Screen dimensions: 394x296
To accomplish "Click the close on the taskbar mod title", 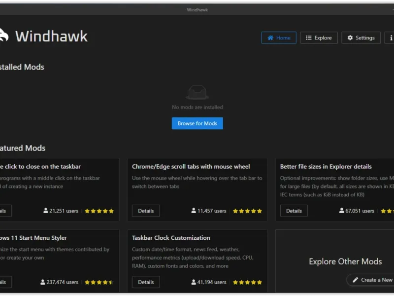I will click(x=40, y=167).
